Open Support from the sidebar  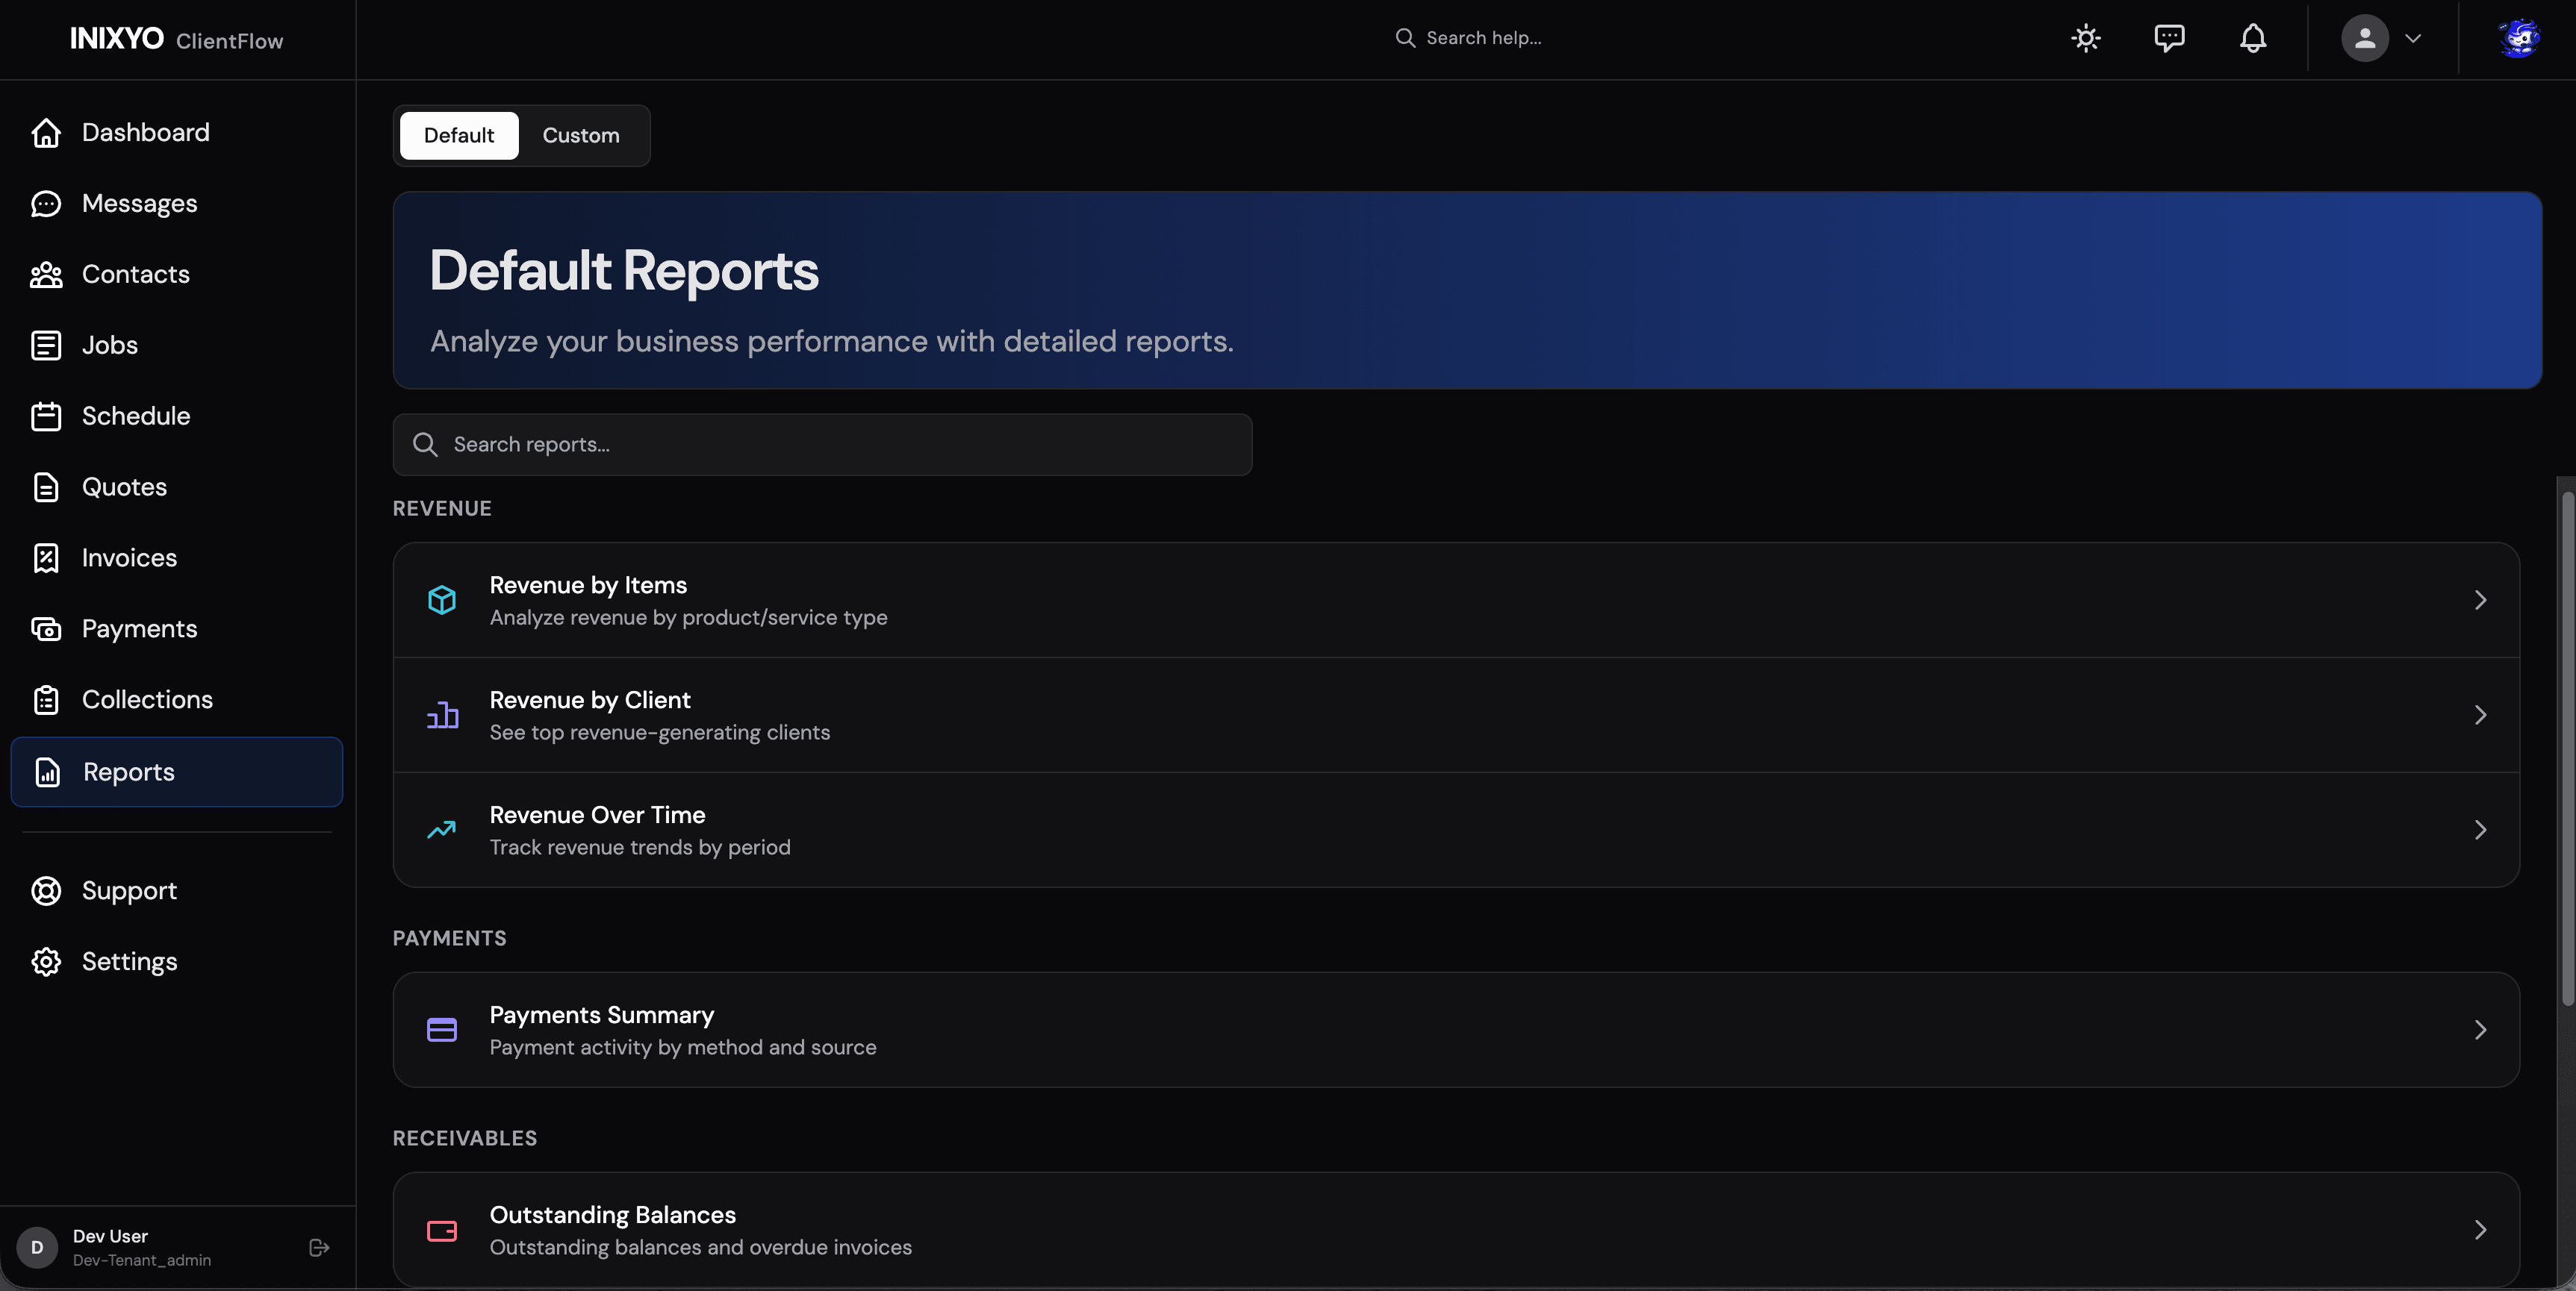tap(129, 890)
